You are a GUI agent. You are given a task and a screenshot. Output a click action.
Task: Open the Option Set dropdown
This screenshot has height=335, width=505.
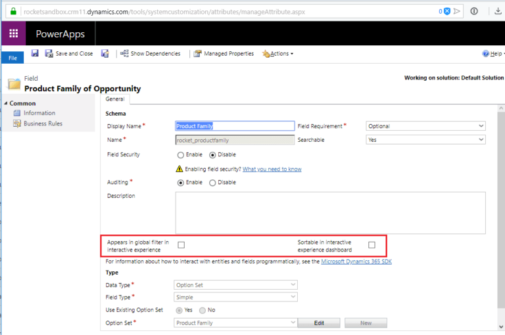(x=235, y=323)
